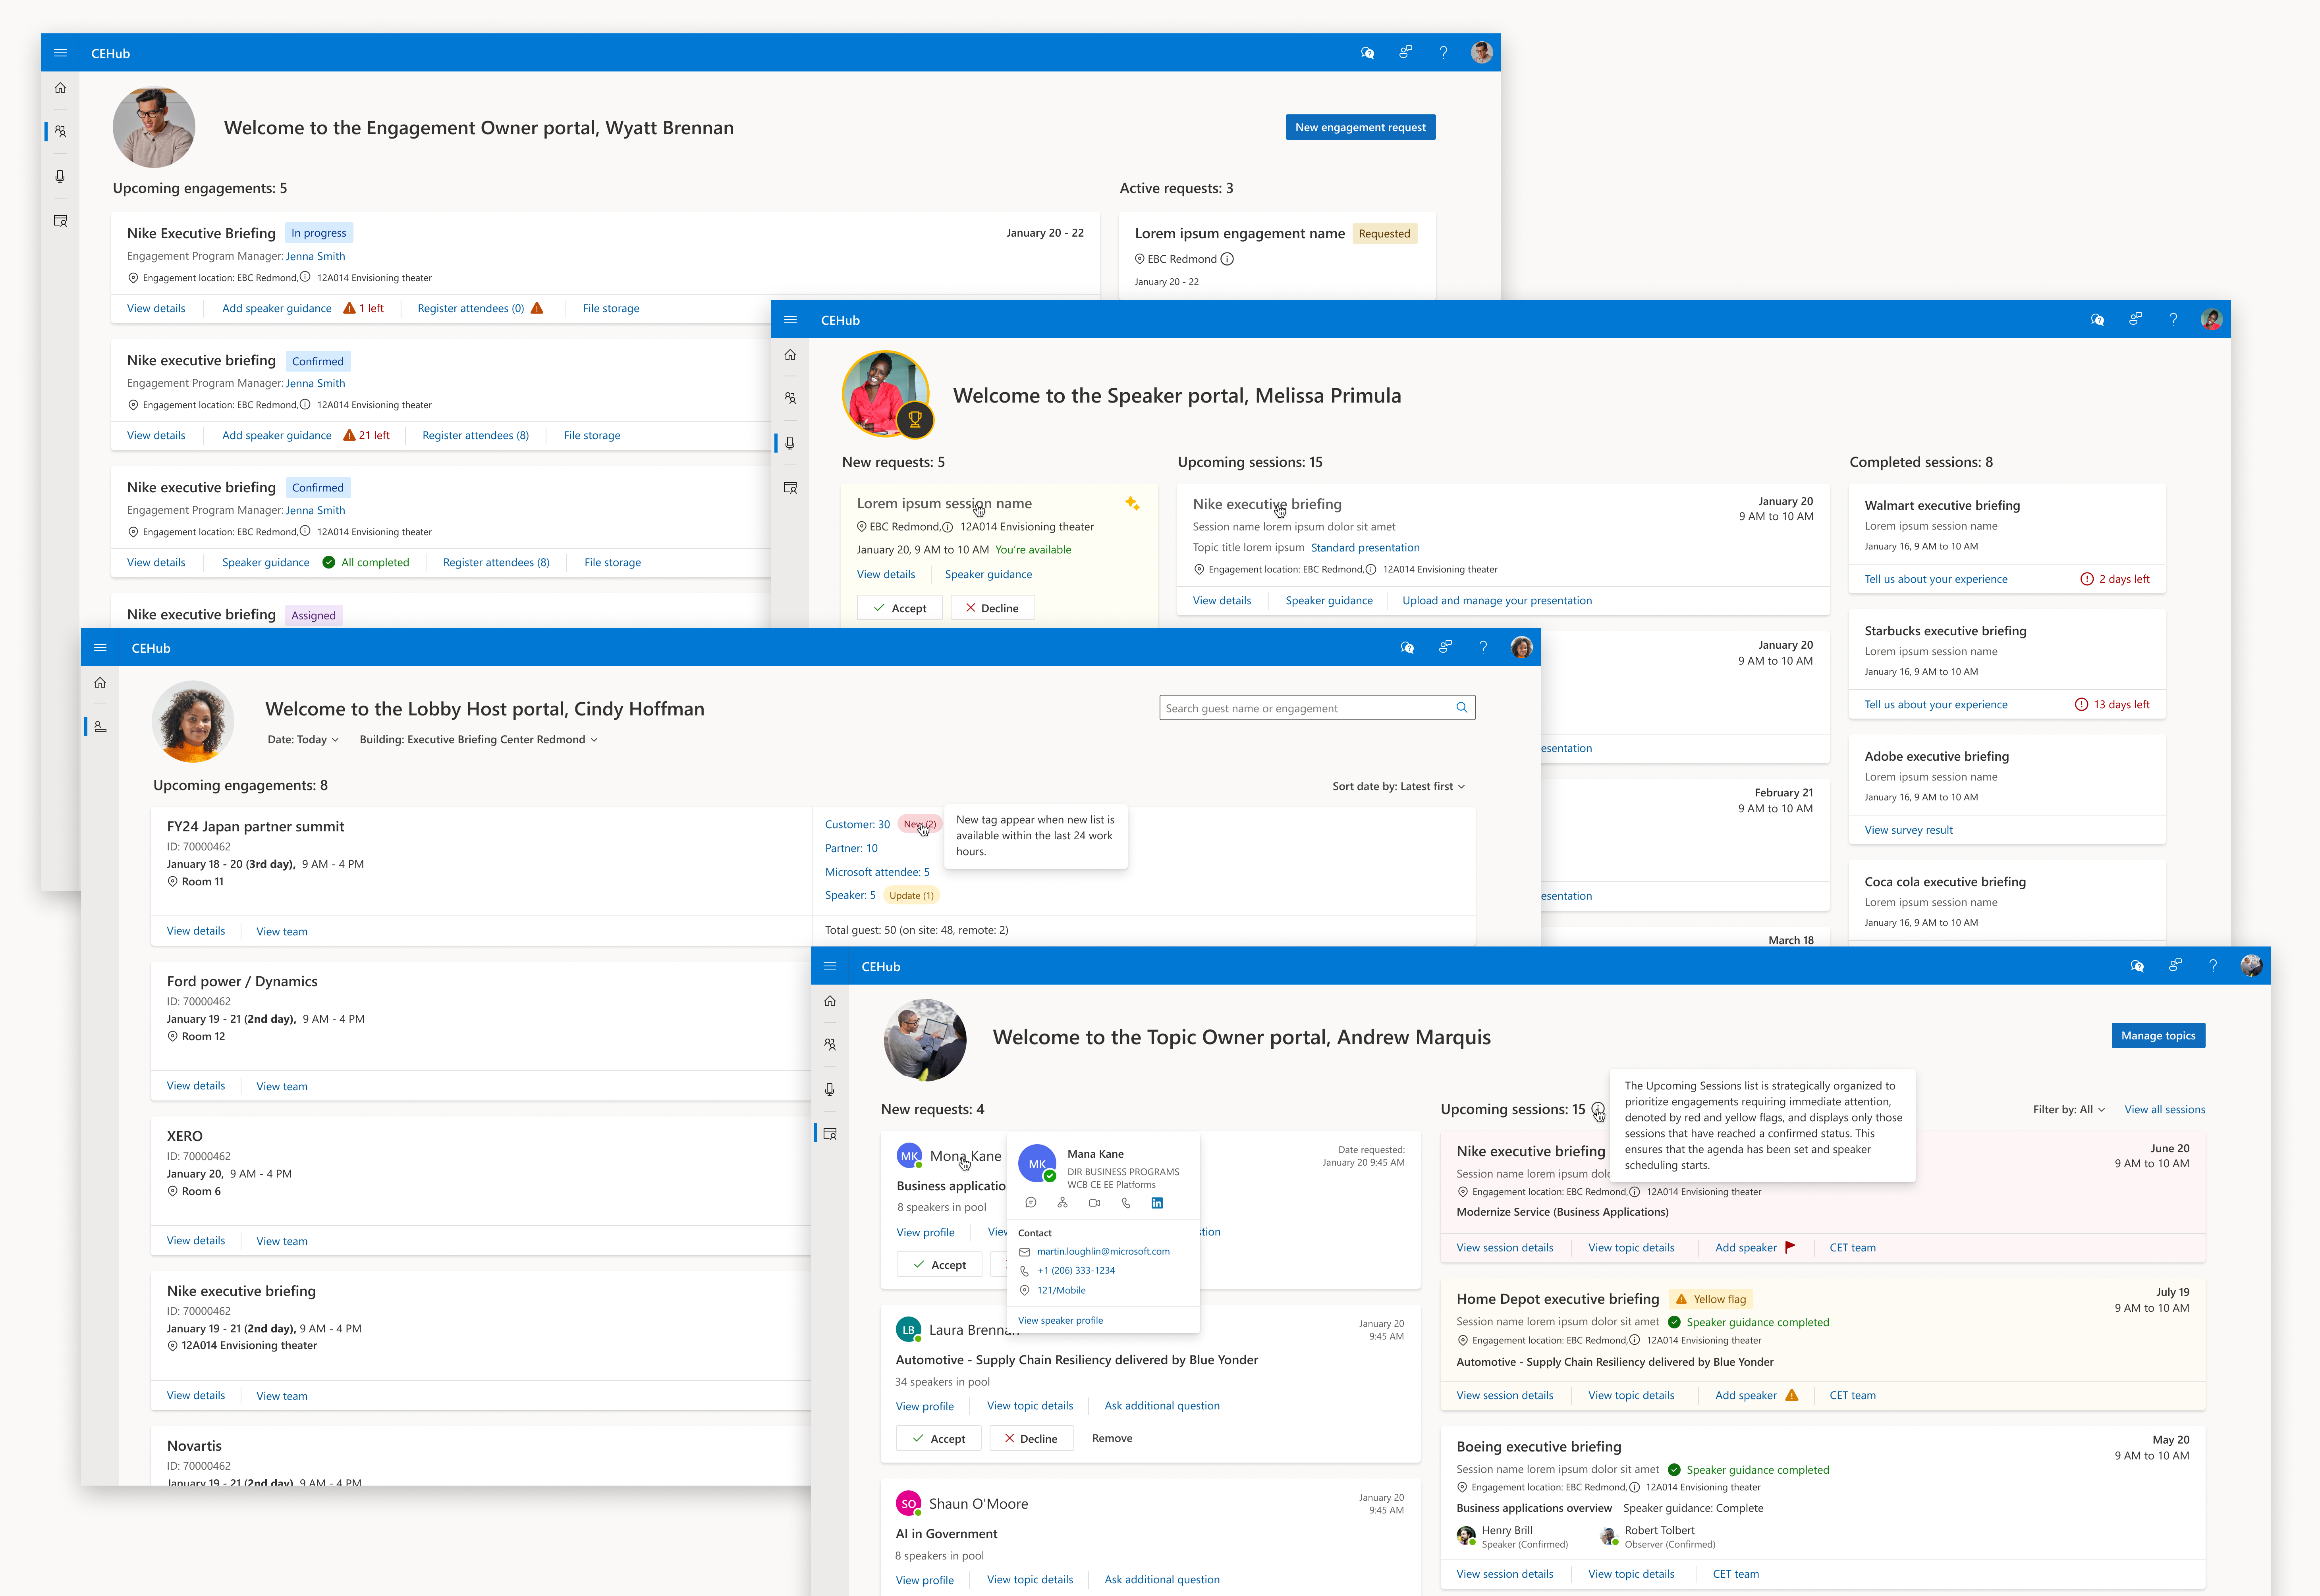Click Cindy Hoffman's large profile photo

(193, 722)
